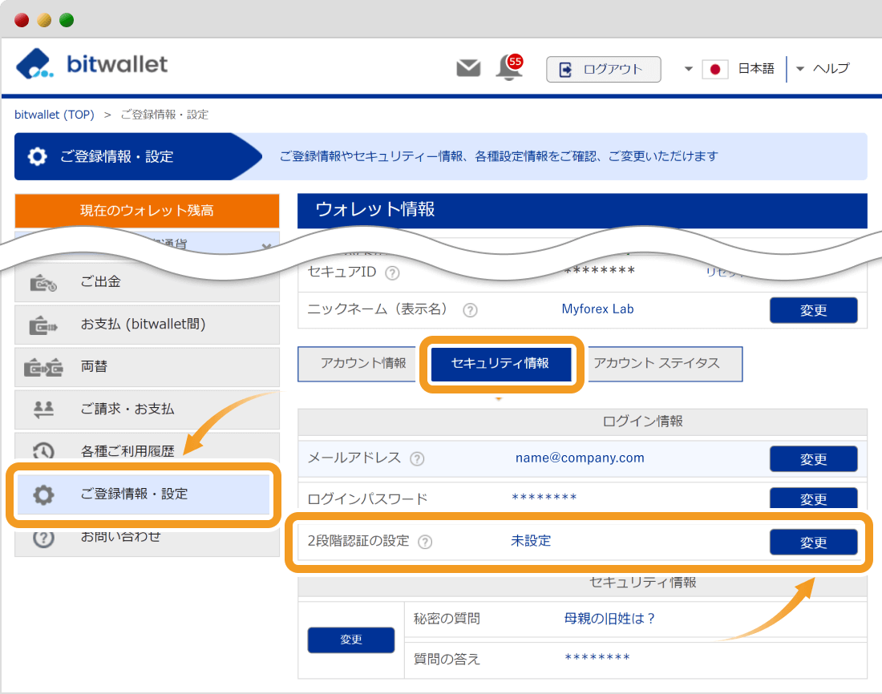Click the name@company.com value
Screen dimensions: 882x694
[580, 458]
